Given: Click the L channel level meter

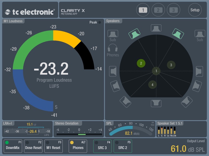Looking at the screenshot, I should point(159,131).
